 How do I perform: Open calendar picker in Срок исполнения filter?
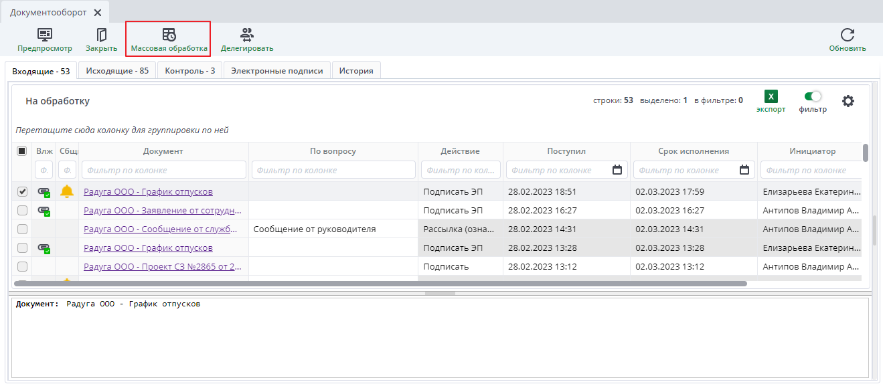click(x=744, y=170)
